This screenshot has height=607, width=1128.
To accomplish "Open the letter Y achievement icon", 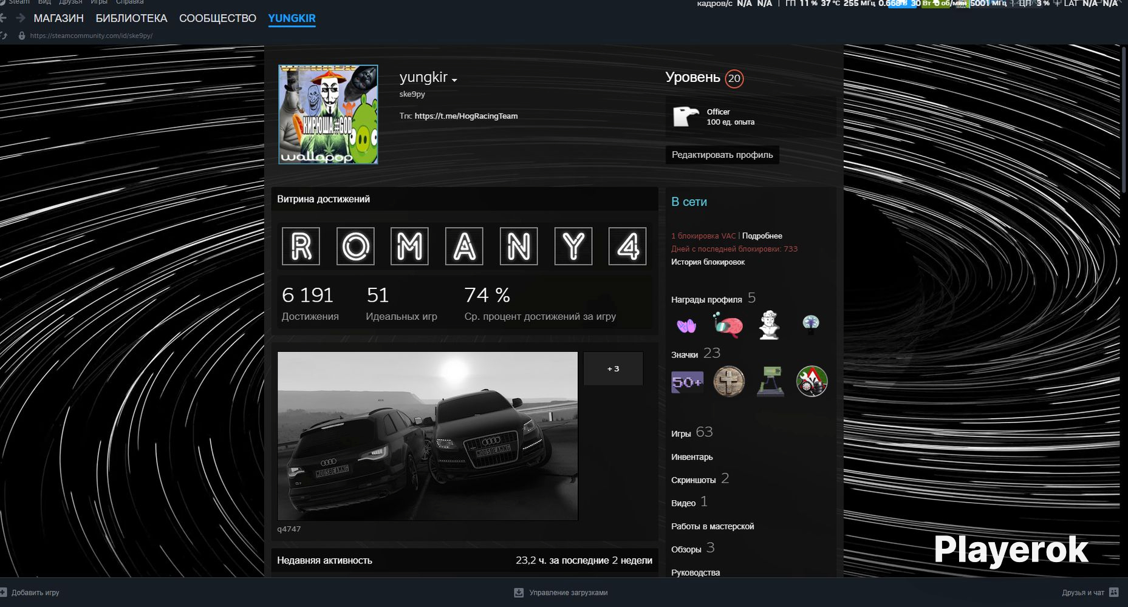I will 573,246.
